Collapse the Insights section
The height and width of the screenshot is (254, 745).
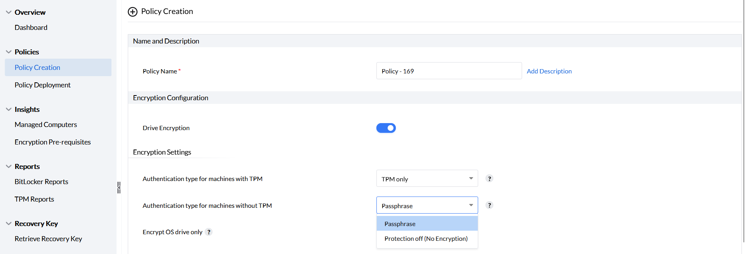(x=9, y=110)
